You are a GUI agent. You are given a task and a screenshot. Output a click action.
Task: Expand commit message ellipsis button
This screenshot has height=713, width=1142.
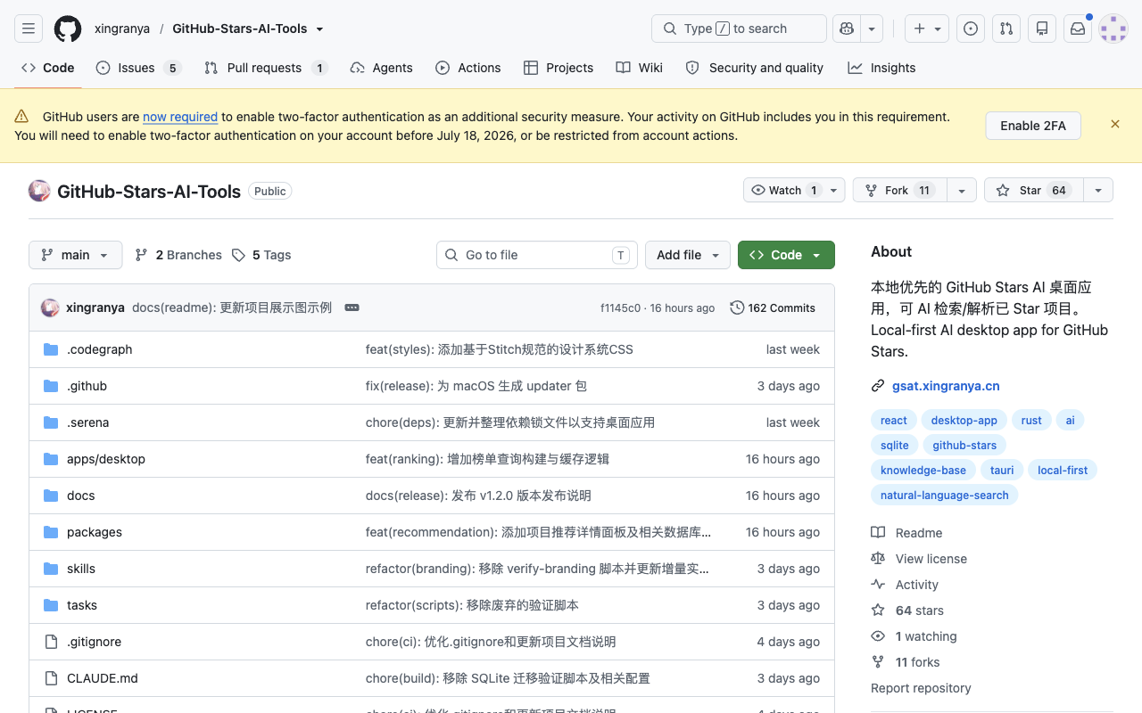[352, 307]
